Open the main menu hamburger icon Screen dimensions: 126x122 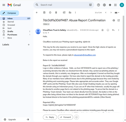tap(4, 5)
